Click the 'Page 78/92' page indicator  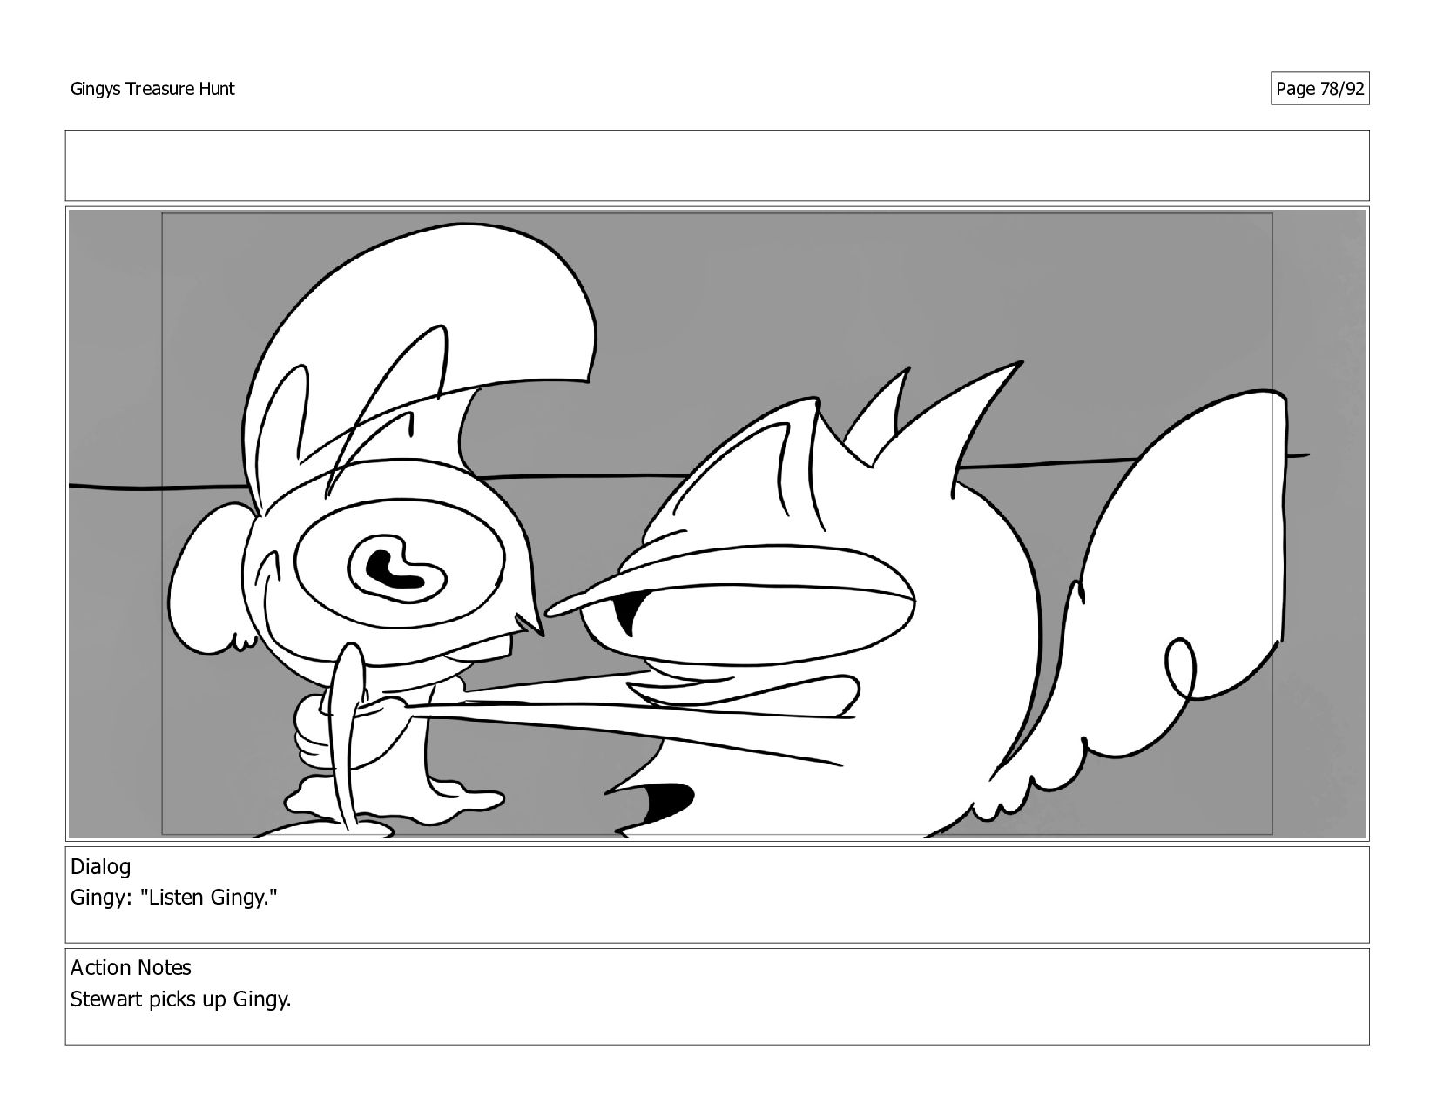pos(1319,89)
